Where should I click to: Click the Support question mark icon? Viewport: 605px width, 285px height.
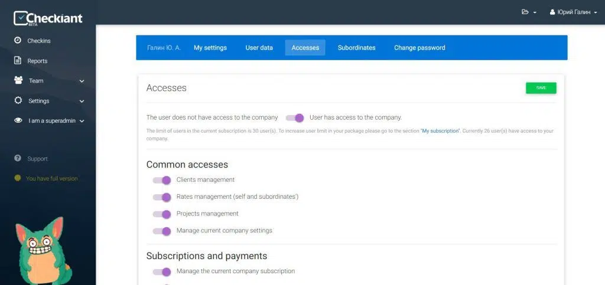tap(18, 159)
